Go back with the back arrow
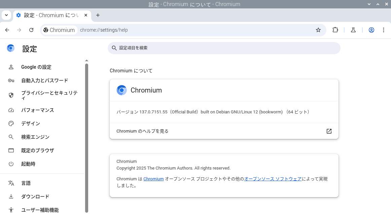The width and height of the screenshot is (391, 214). point(7,30)
